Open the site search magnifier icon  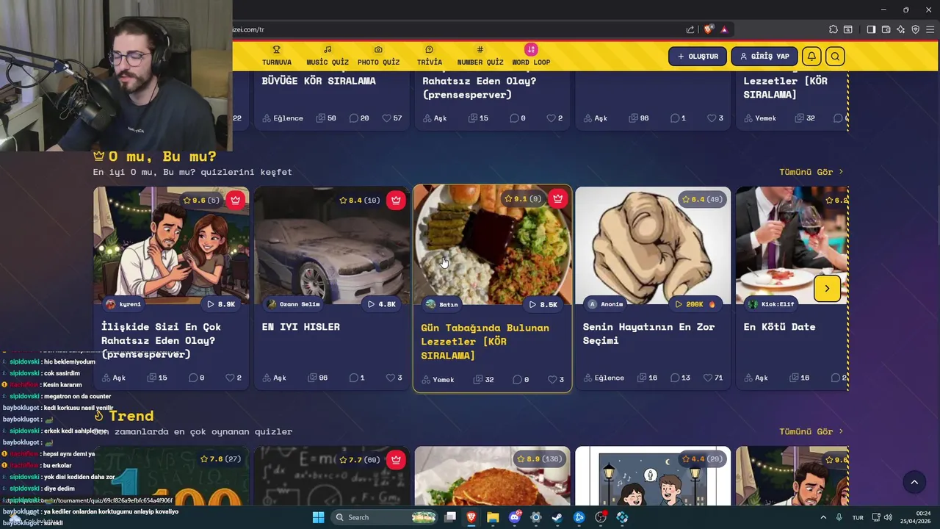tap(835, 57)
